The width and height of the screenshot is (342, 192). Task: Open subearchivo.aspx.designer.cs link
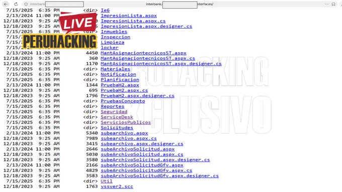[142, 143]
